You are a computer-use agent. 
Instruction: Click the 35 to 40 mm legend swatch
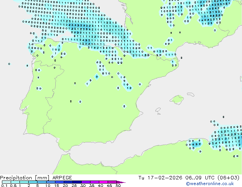pyautogui.click(x=94, y=182)
